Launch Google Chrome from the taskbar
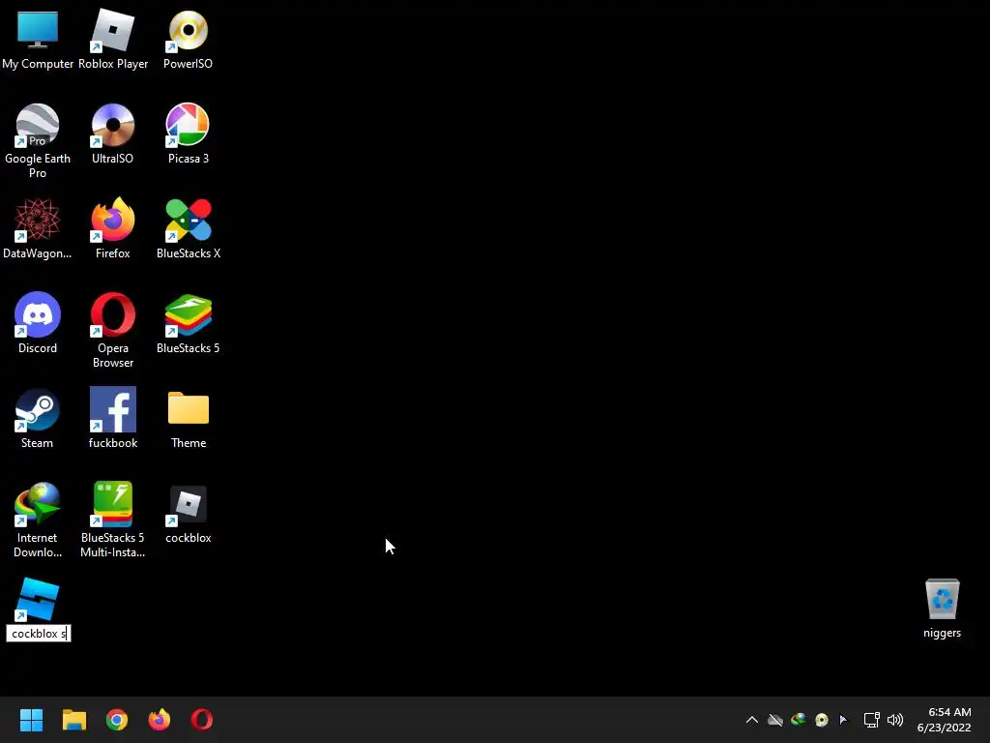The image size is (990, 743). pyautogui.click(x=117, y=720)
